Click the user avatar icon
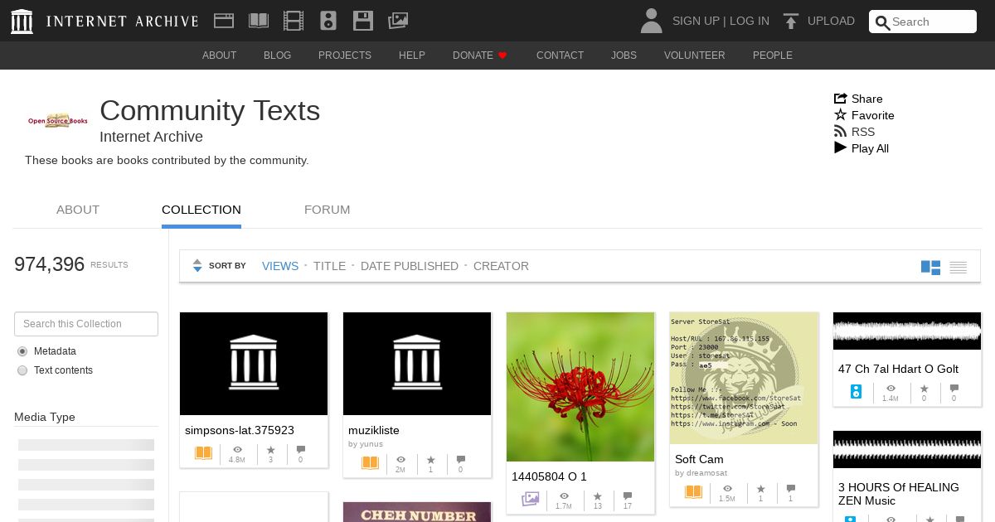The width and height of the screenshot is (995, 522). (x=652, y=21)
